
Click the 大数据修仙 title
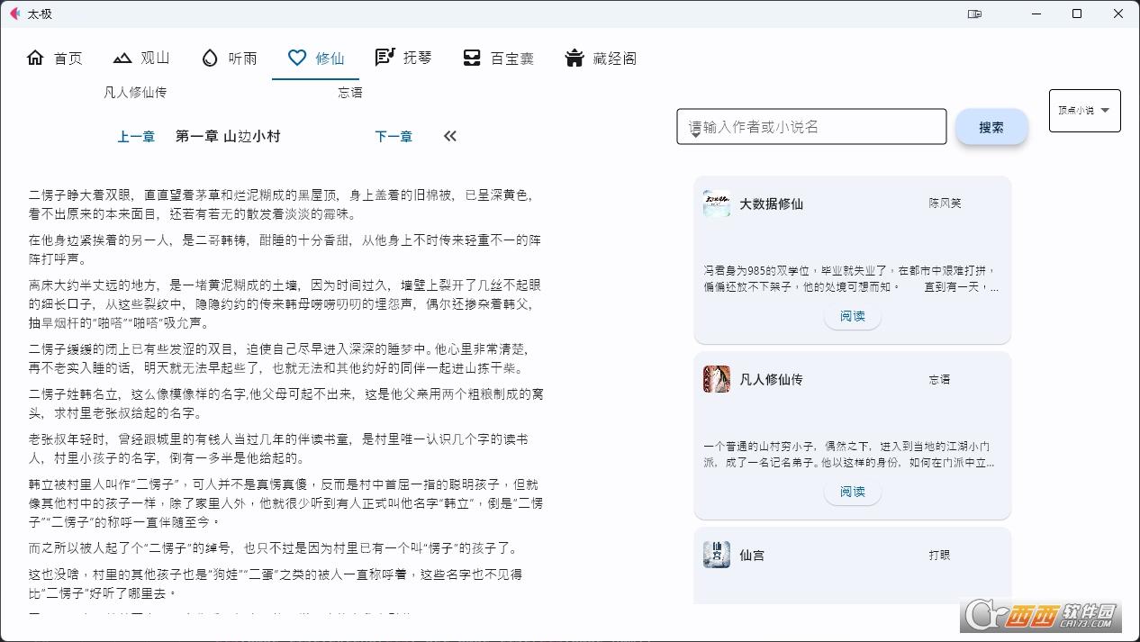pos(771,204)
